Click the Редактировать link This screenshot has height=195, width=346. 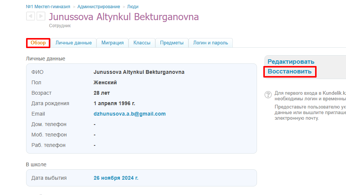pyautogui.click(x=291, y=62)
